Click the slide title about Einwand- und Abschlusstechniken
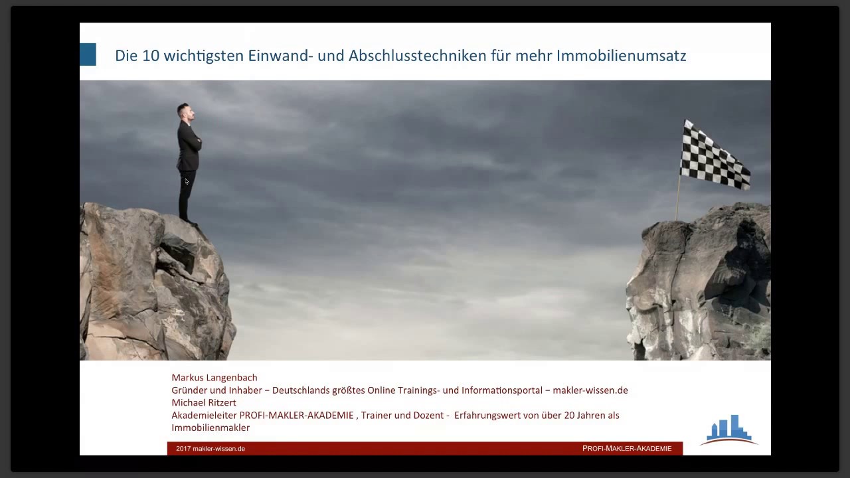 click(x=400, y=56)
